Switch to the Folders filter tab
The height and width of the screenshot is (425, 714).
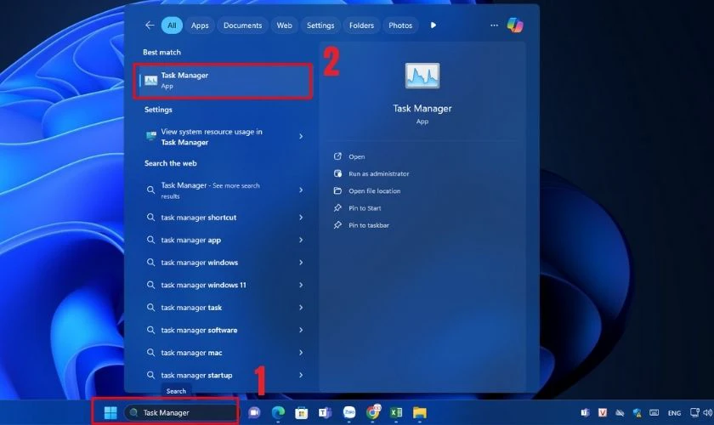point(361,25)
